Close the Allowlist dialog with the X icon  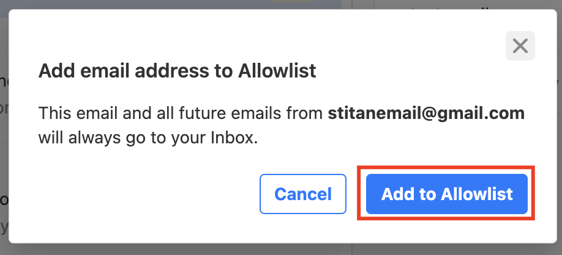point(520,46)
